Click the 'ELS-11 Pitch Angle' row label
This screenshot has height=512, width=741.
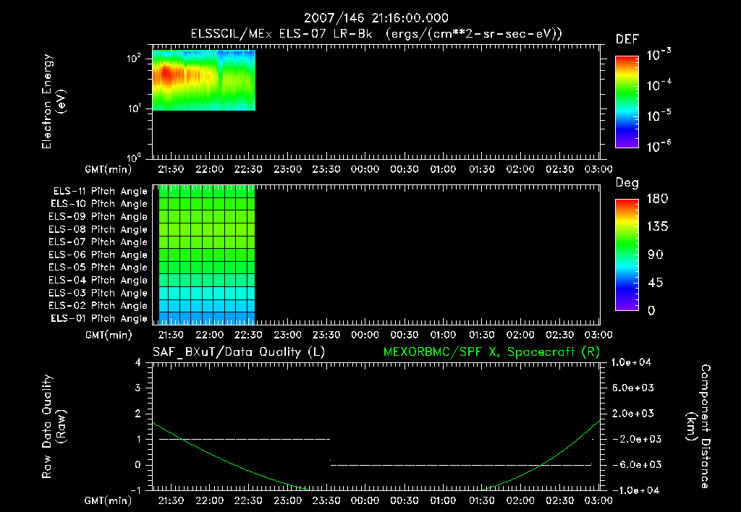coord(100,192)
